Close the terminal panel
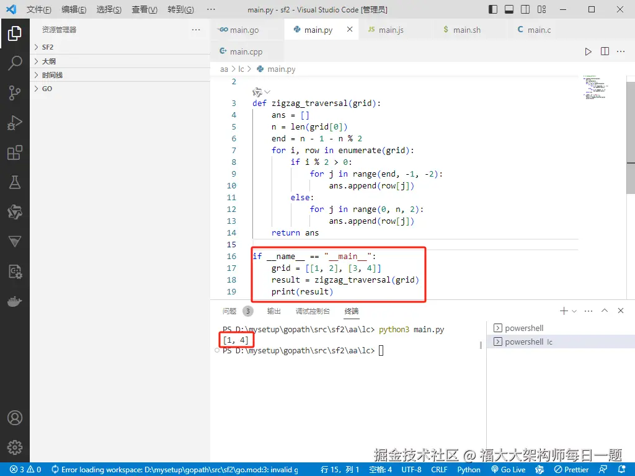 [620, 311]
